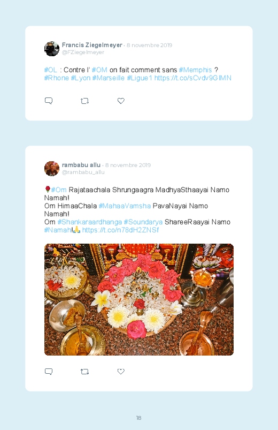The width and height of the screenshot is (278, 430).
Task: Open the #MahaaVamsha hashtag
Action: pyautogui.click(x=125, y=206)
